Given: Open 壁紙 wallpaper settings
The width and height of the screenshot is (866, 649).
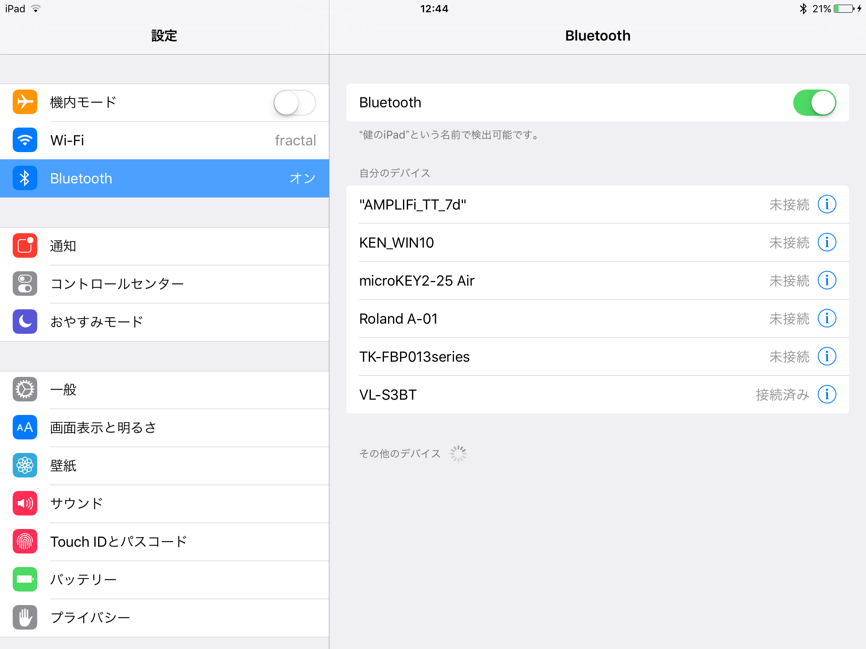Looking at the screenshot, I should pyautogui.click(x=164, y=466).
